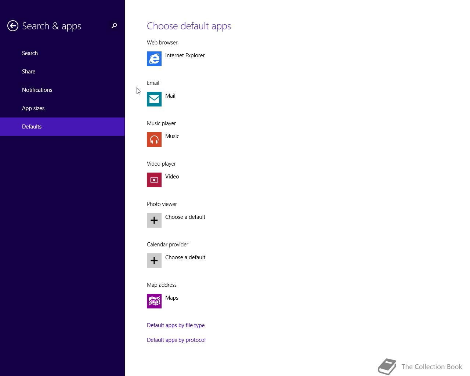Open Default apps by protocol
The image size is (470, 376).
176,340
